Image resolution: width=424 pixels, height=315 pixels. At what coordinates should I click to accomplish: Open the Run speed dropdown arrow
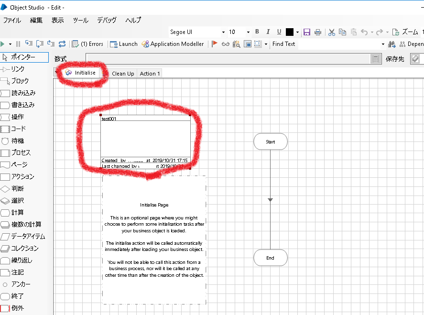coord(10,44)
